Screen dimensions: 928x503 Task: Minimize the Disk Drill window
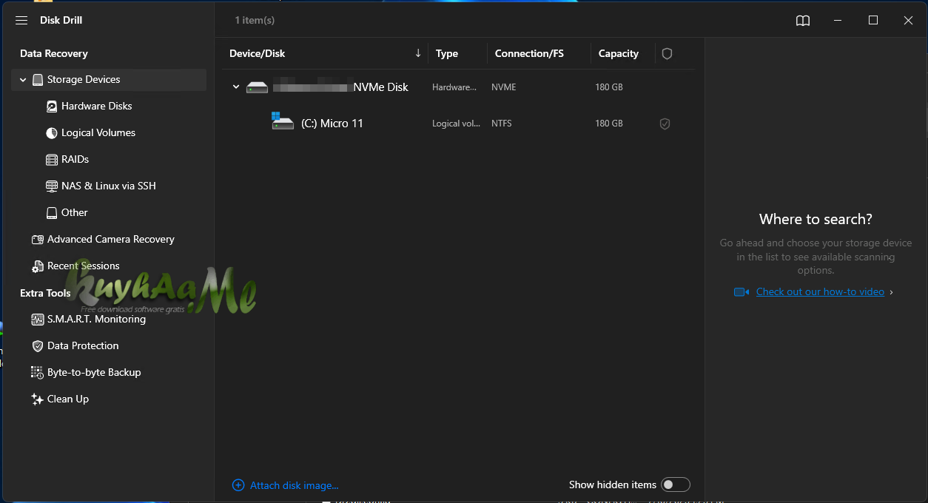tap(838, 21)
